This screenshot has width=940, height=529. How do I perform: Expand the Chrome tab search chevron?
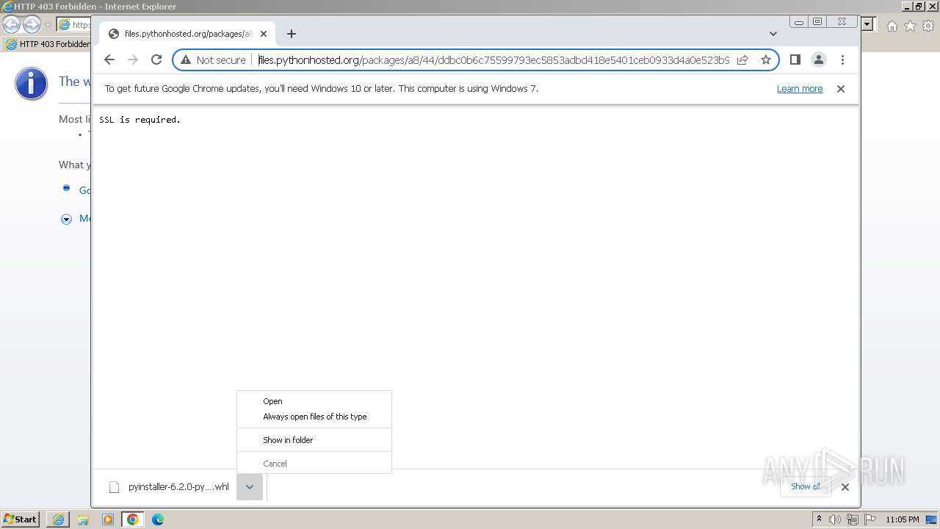pos(773,34)
